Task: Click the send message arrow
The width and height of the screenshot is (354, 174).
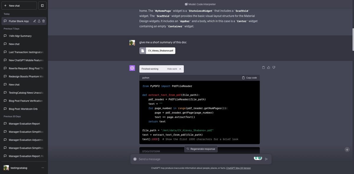Action: point(265,158)
